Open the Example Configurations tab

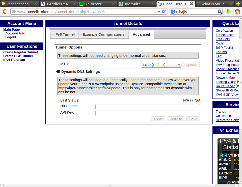(103, 34)
